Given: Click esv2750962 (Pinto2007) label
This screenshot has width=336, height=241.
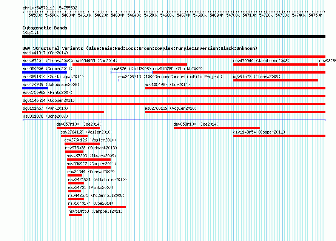Looking at the screenshot, I should 48,92.
